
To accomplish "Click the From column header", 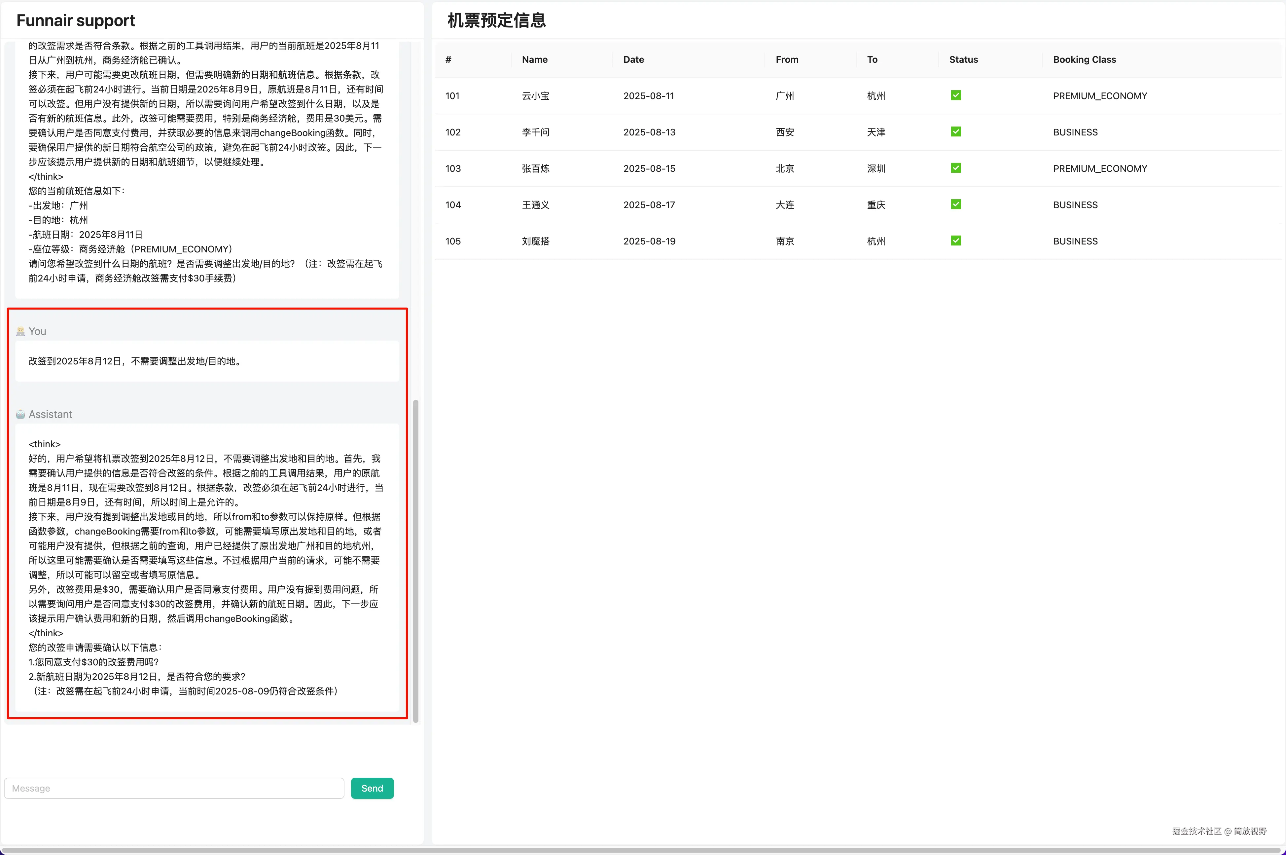I will [x=786, y=59].
